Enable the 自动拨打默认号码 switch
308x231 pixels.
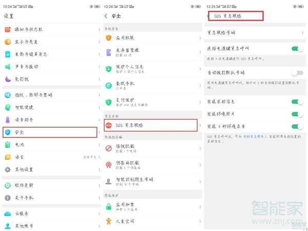tap(297, 73)
